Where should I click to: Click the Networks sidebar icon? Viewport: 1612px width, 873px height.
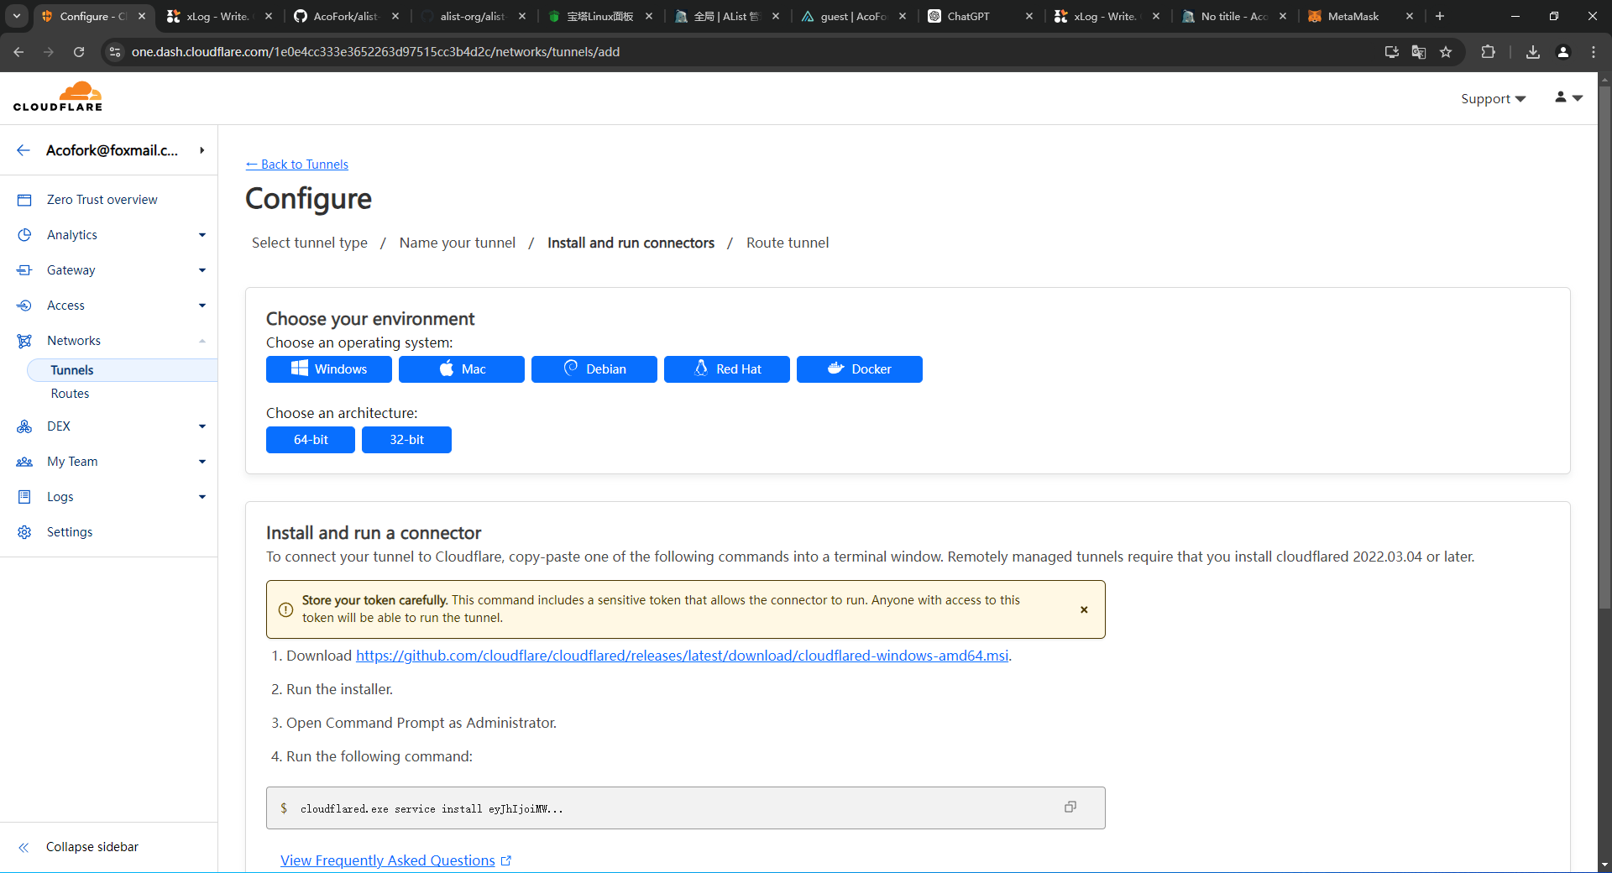click(24, 341)
